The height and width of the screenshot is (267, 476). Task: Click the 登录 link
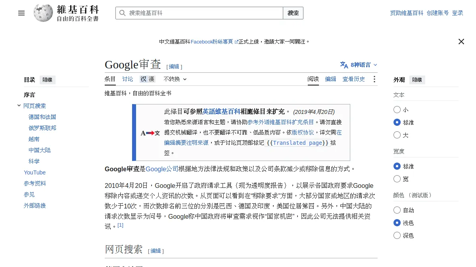tap(458, 13)
